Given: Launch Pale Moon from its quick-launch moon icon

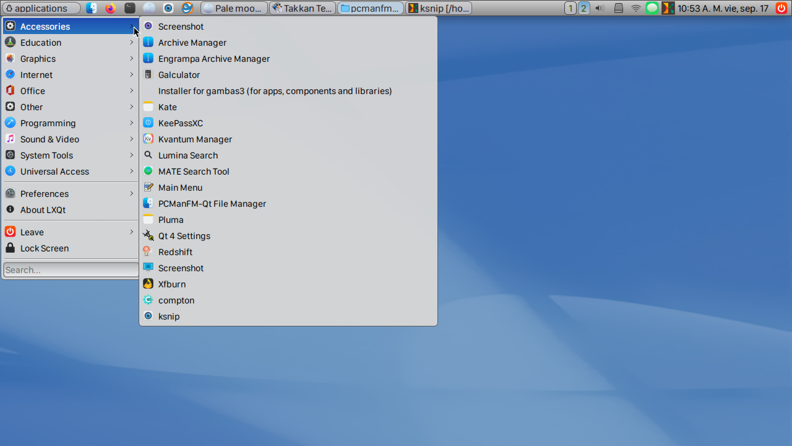Looking at the screenshot, I should (149, 8).
